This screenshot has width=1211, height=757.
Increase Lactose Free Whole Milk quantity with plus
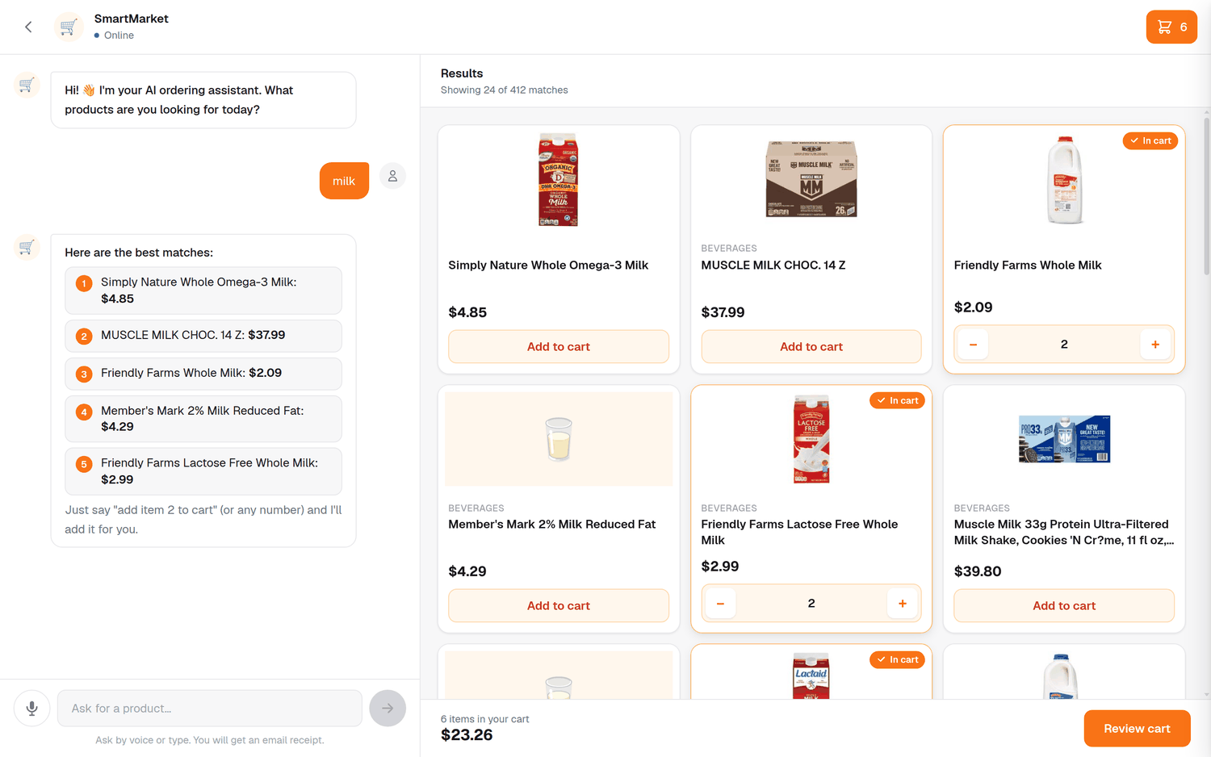point(903,604)
